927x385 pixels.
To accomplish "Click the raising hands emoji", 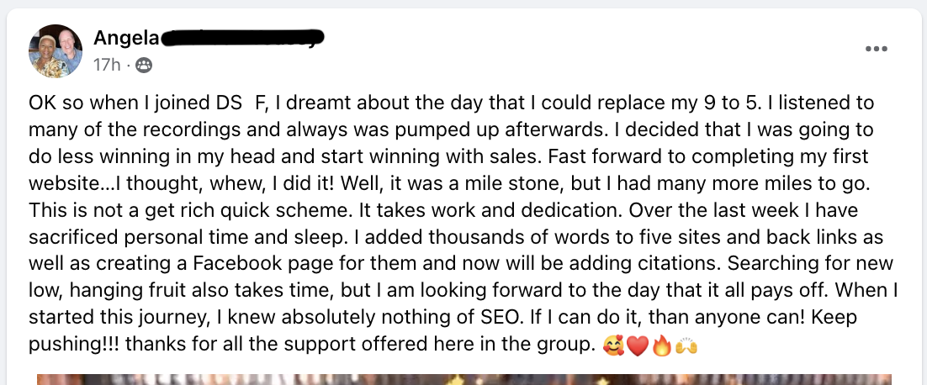I will (686, 346).
